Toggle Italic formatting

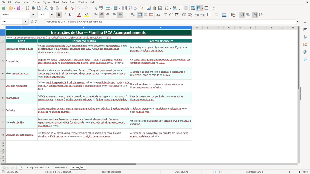click(x=65, y=15)
